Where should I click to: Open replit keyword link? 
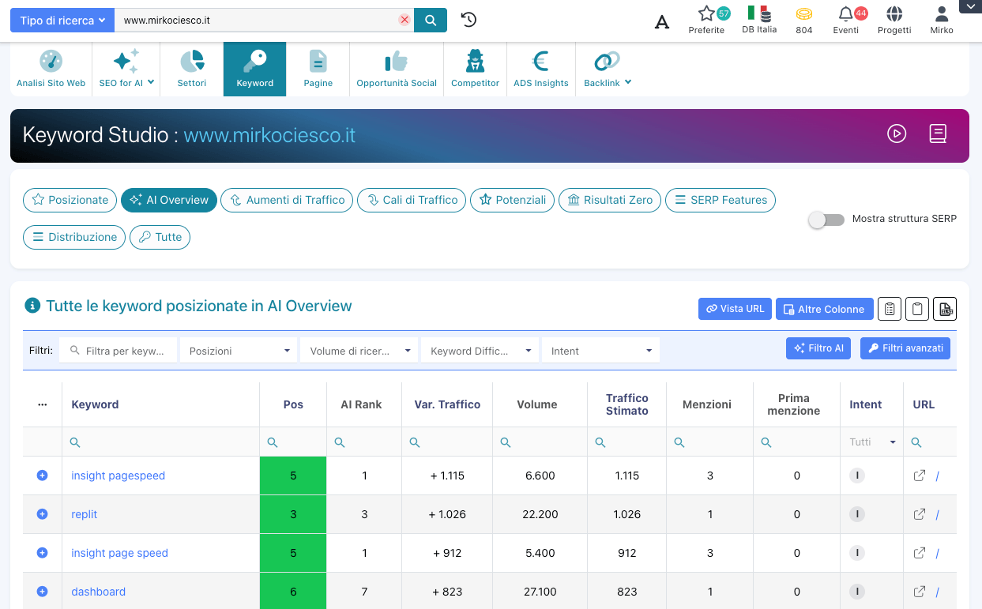[85, 514]
